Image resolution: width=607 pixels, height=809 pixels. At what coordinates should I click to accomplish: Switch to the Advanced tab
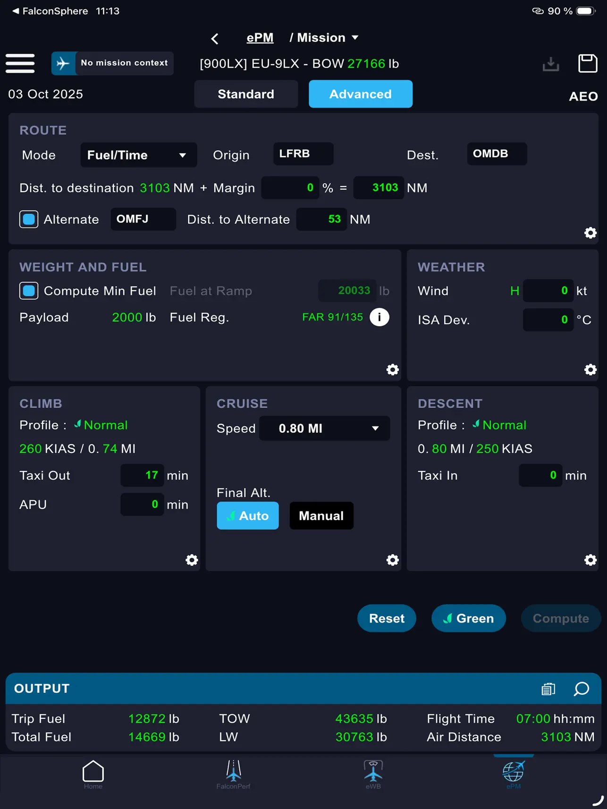(x=361, y=94)
